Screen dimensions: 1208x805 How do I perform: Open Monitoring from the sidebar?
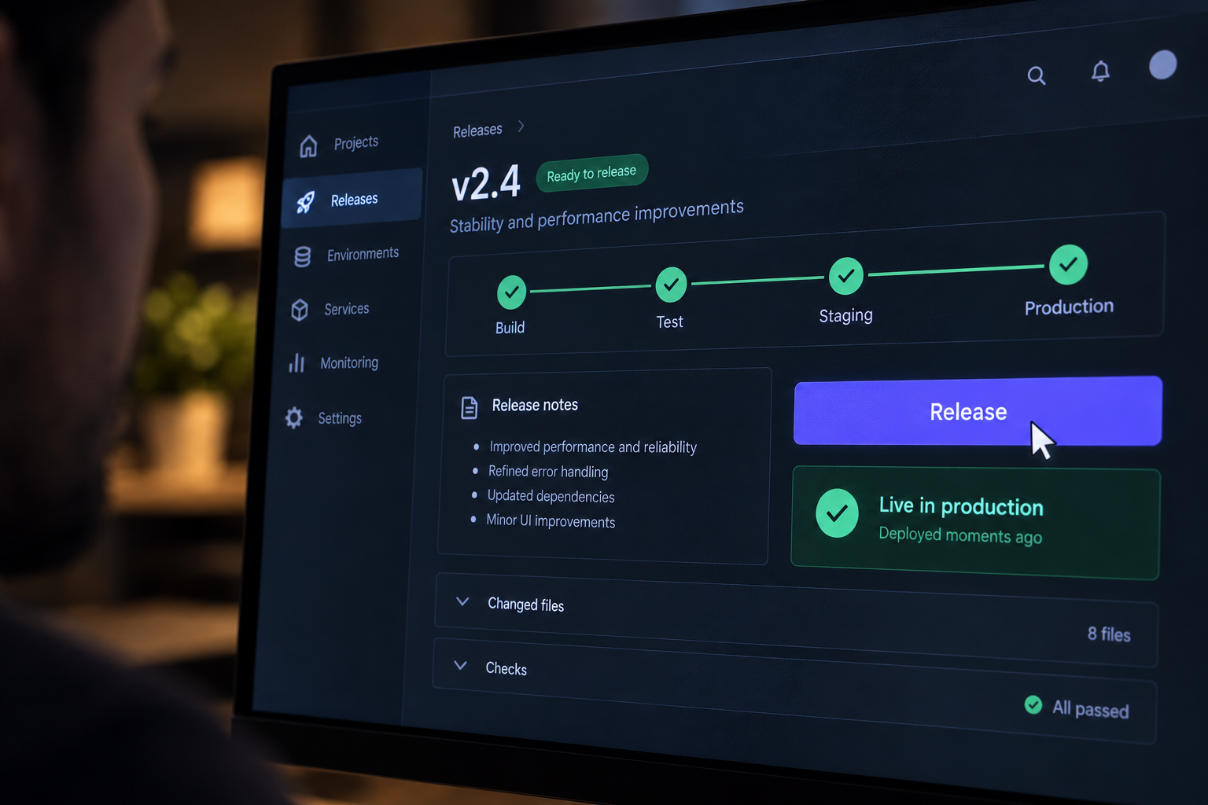[x=349, y=363]
